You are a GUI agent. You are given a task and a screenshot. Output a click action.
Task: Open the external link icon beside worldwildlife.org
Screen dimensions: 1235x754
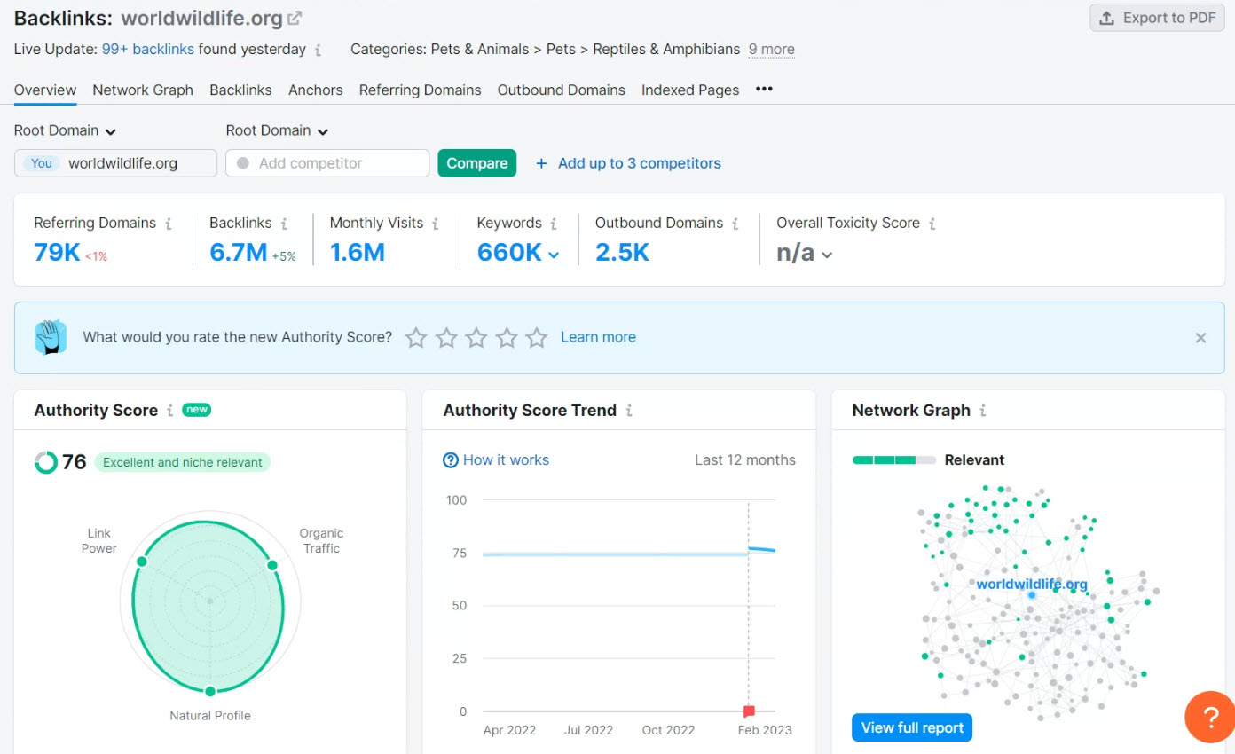(295, 18)
